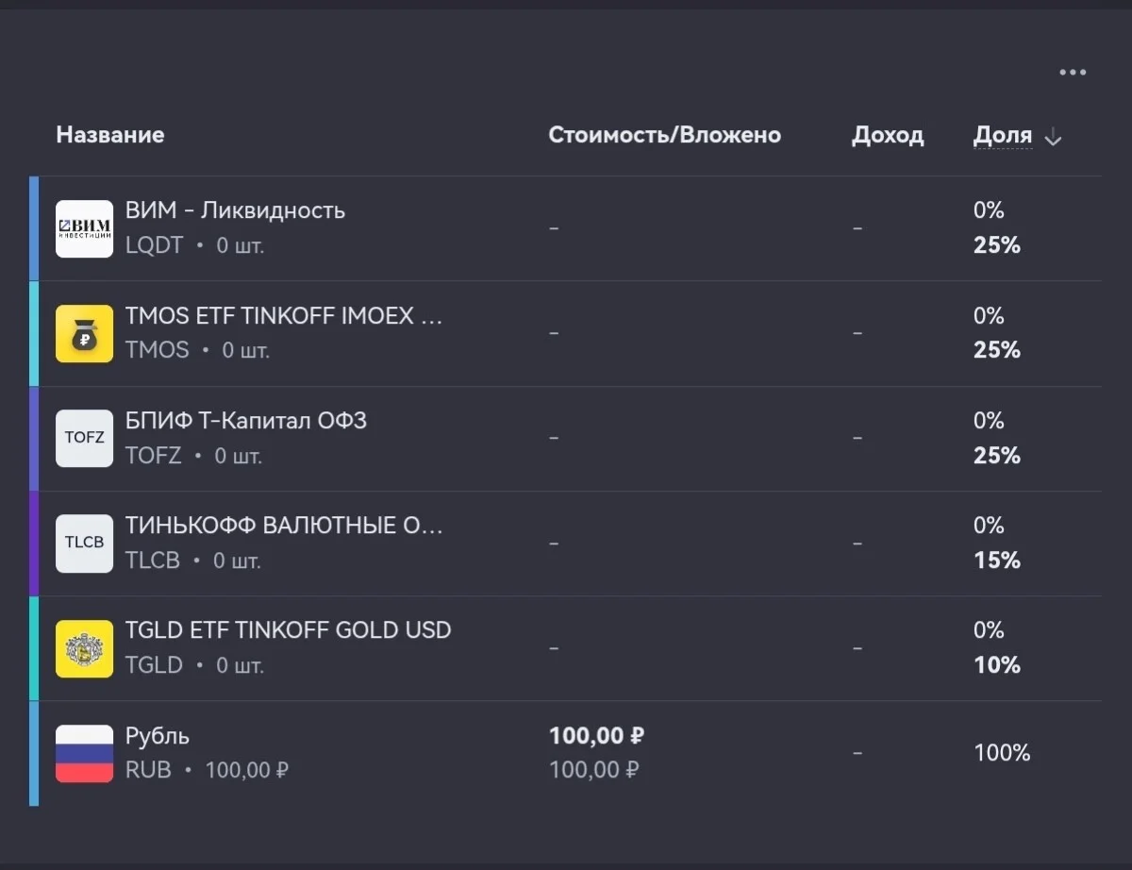Open the TGLD ETF TINKOFF GOLD USD row
Image resolution: width=1132 pixels, height=870 pixels.
tap(565, 648)
